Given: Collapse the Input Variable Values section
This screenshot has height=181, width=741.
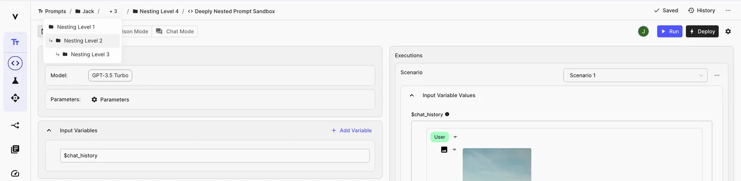Looking at the screenshot, I should click(x=412, y=95).
